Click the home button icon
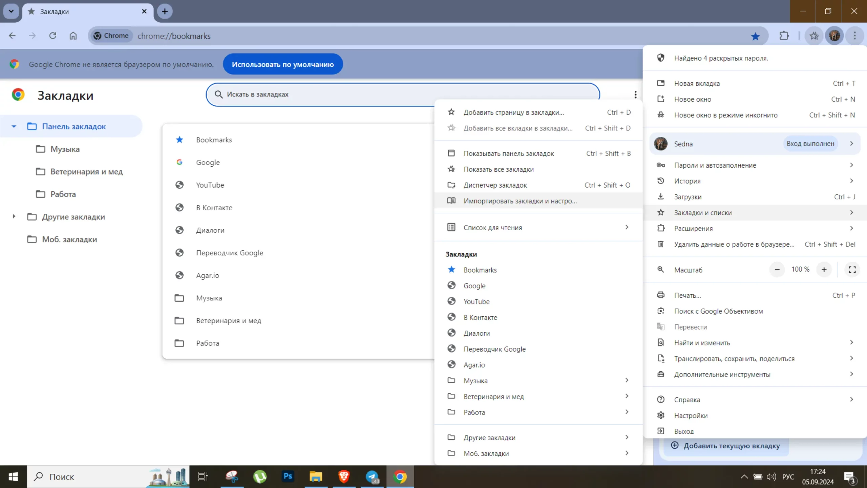The height and width of the screenshot is (488, 867). click(x=73, y=36)
